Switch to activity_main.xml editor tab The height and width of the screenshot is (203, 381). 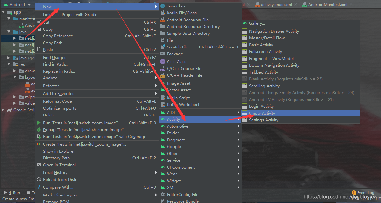(x=276, y=4)
